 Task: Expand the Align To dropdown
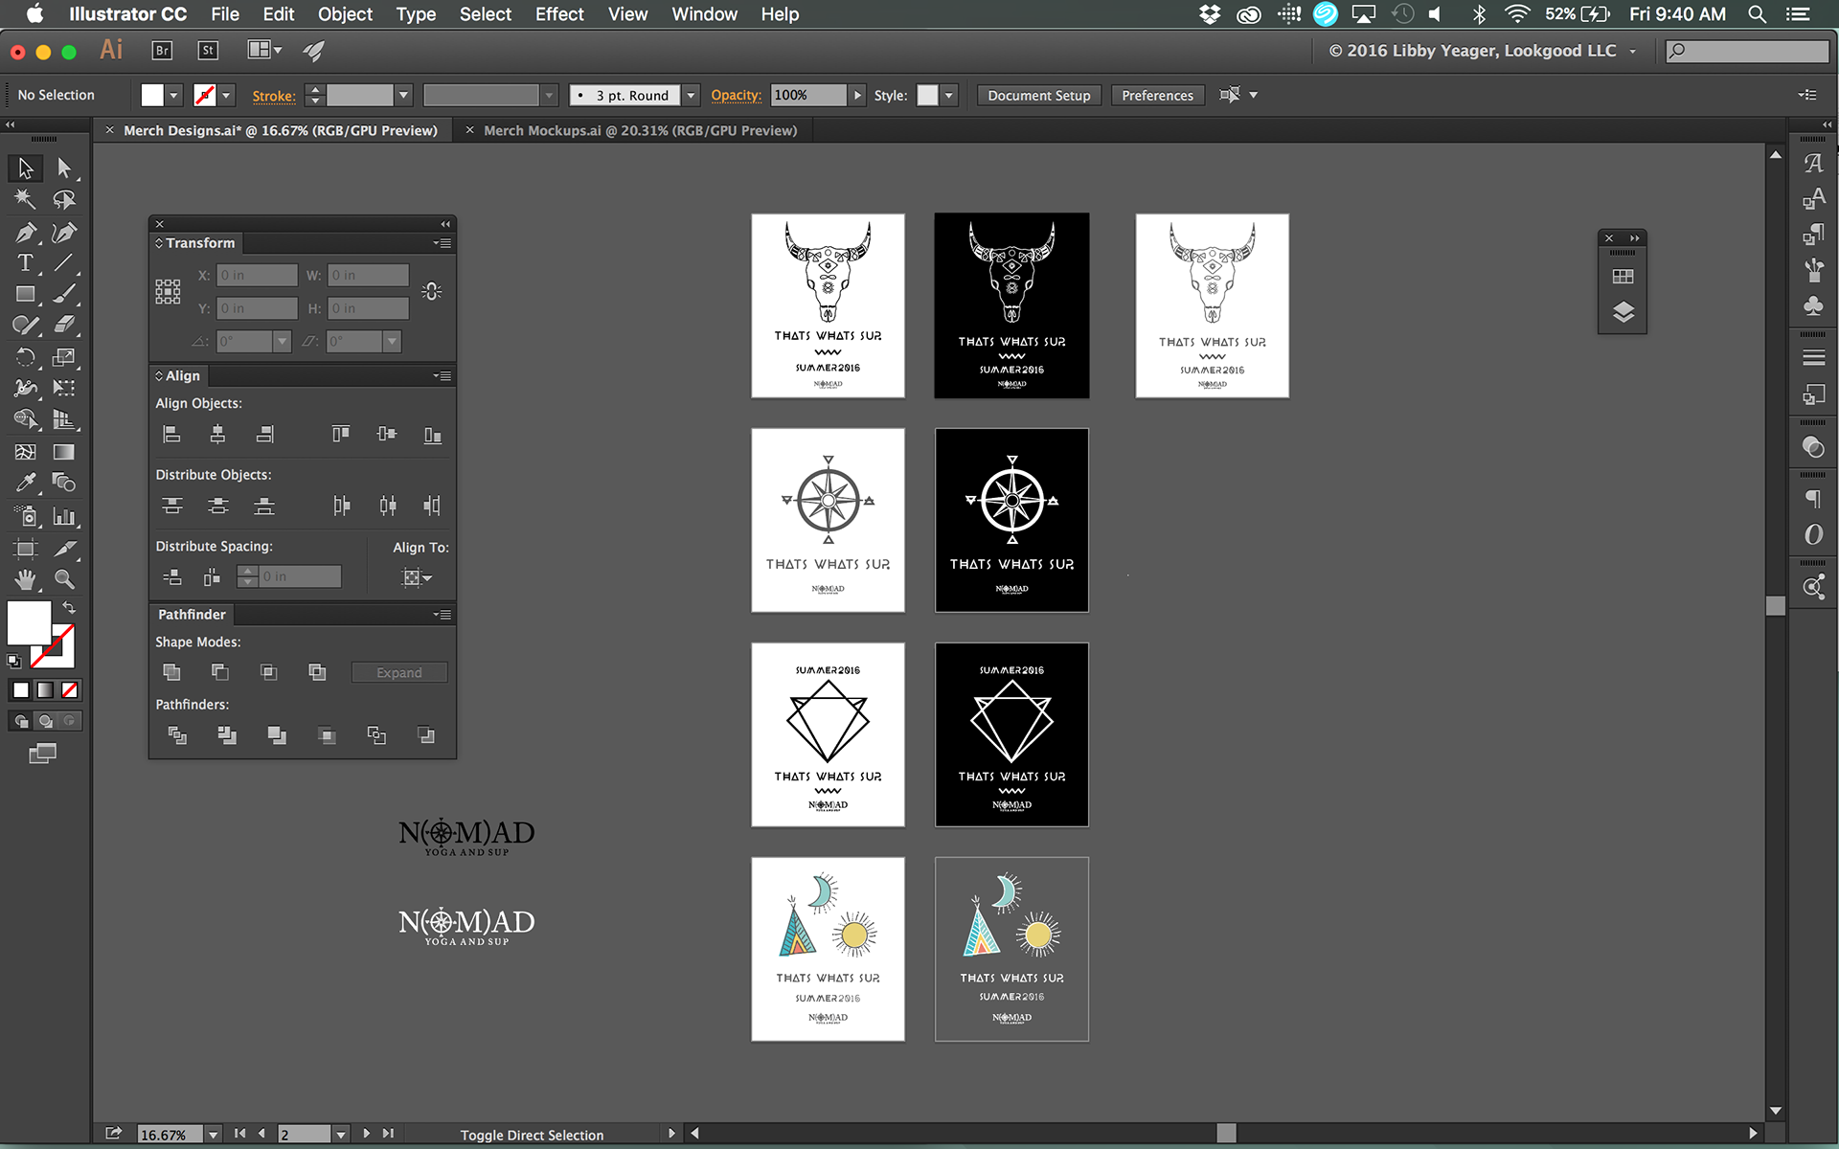(417, 577)
